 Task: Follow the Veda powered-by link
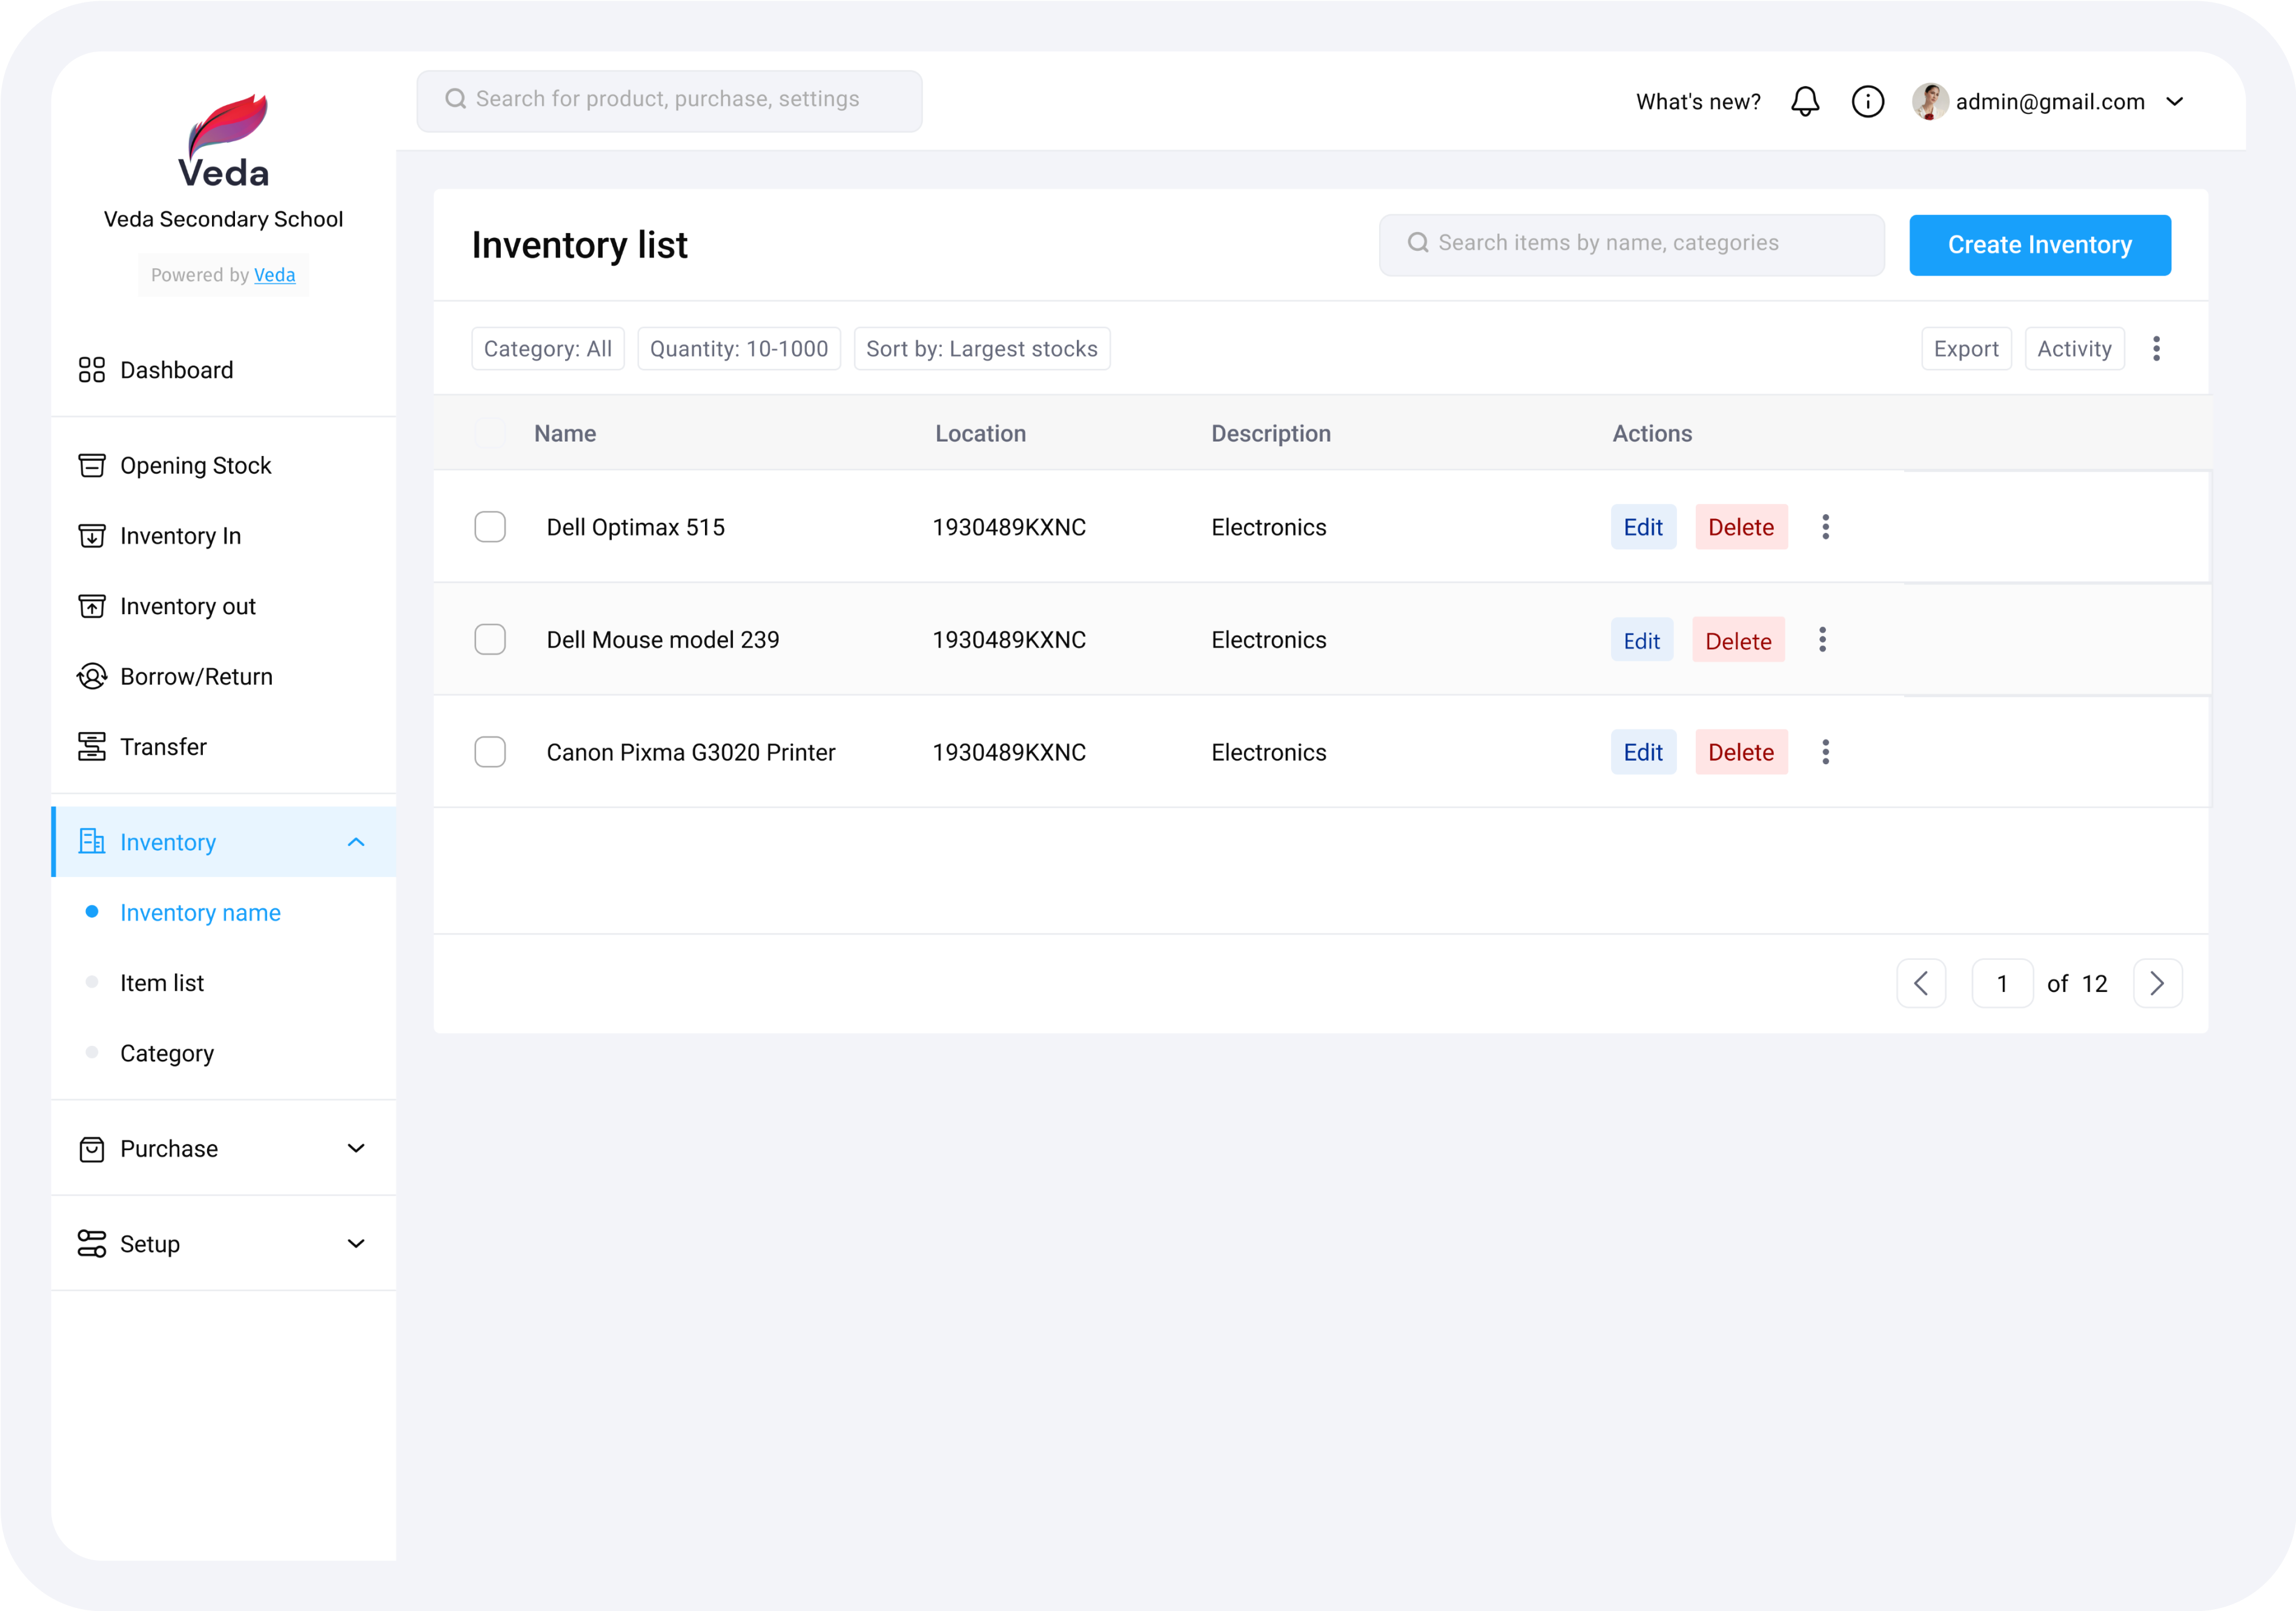(x=274, y=275)
